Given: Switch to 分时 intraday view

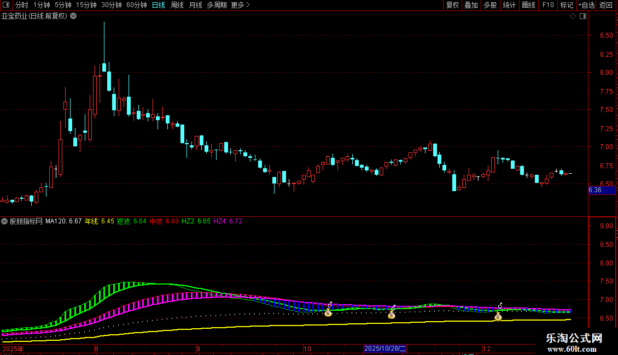Looking at the screenshot, I should tap(22, 5).
